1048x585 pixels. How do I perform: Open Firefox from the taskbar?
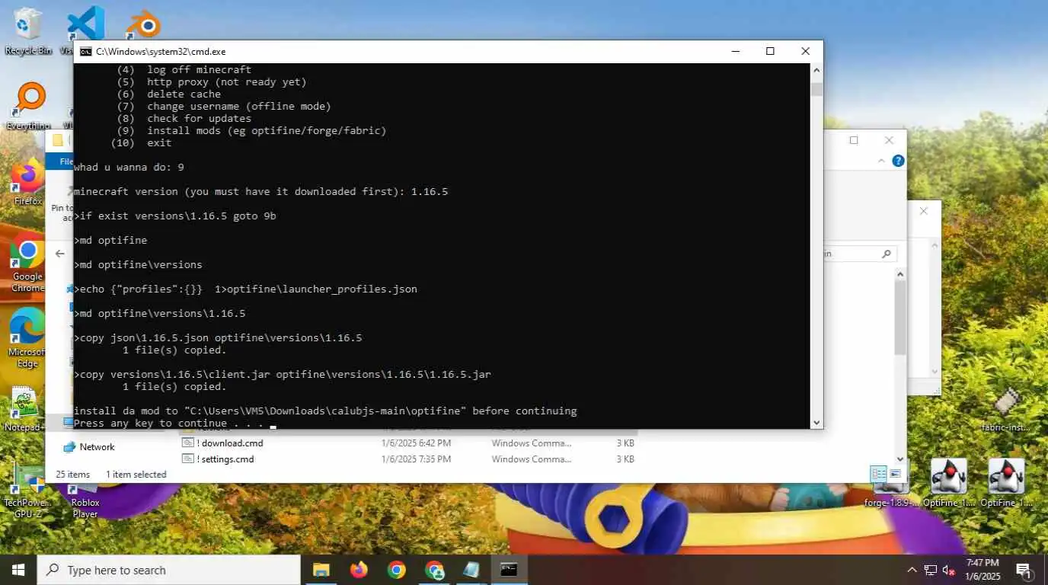click(359, 570)
